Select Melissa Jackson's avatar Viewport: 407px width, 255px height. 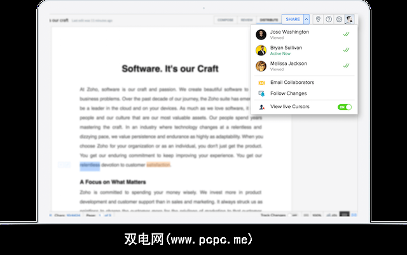(261, 66)
